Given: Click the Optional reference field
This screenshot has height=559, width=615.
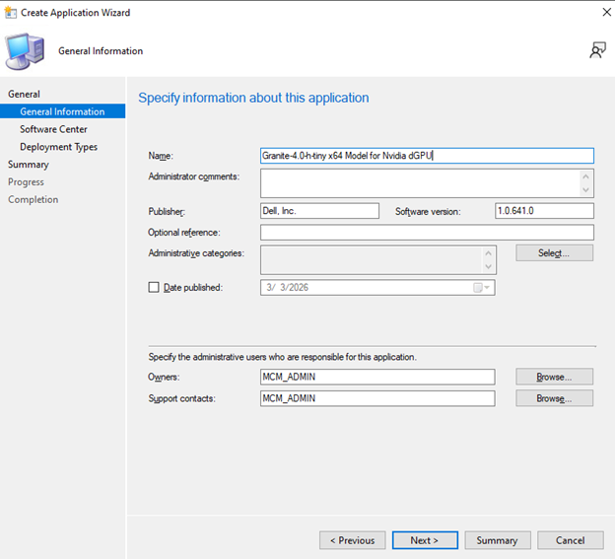Looking at the screenshot, I should click(427, 233).
